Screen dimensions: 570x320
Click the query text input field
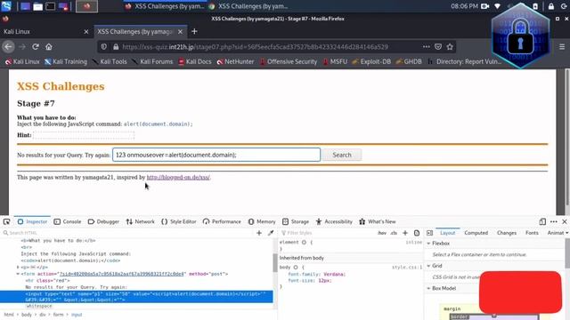click(x=216, y=155)
